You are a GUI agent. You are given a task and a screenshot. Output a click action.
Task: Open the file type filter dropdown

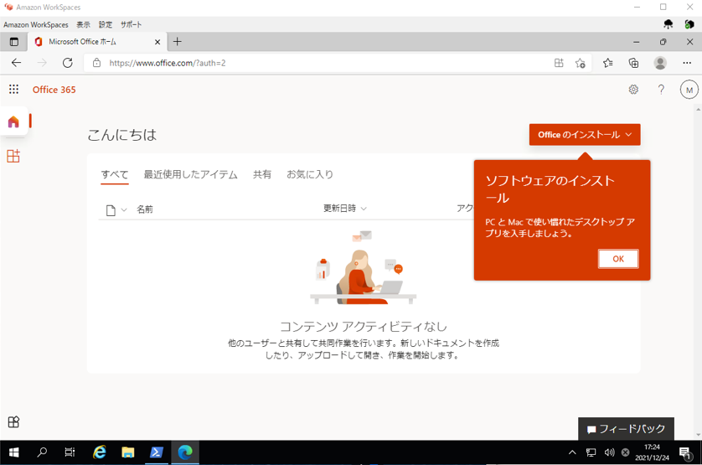[116, 209]
